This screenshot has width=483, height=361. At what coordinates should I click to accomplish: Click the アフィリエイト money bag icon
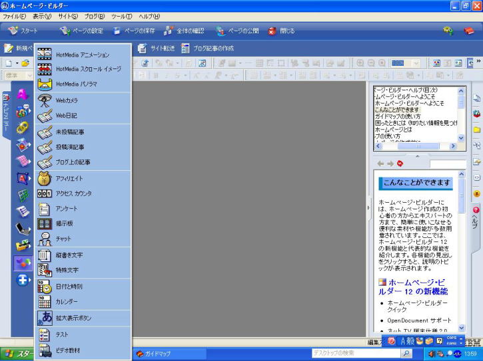[45, 178]
